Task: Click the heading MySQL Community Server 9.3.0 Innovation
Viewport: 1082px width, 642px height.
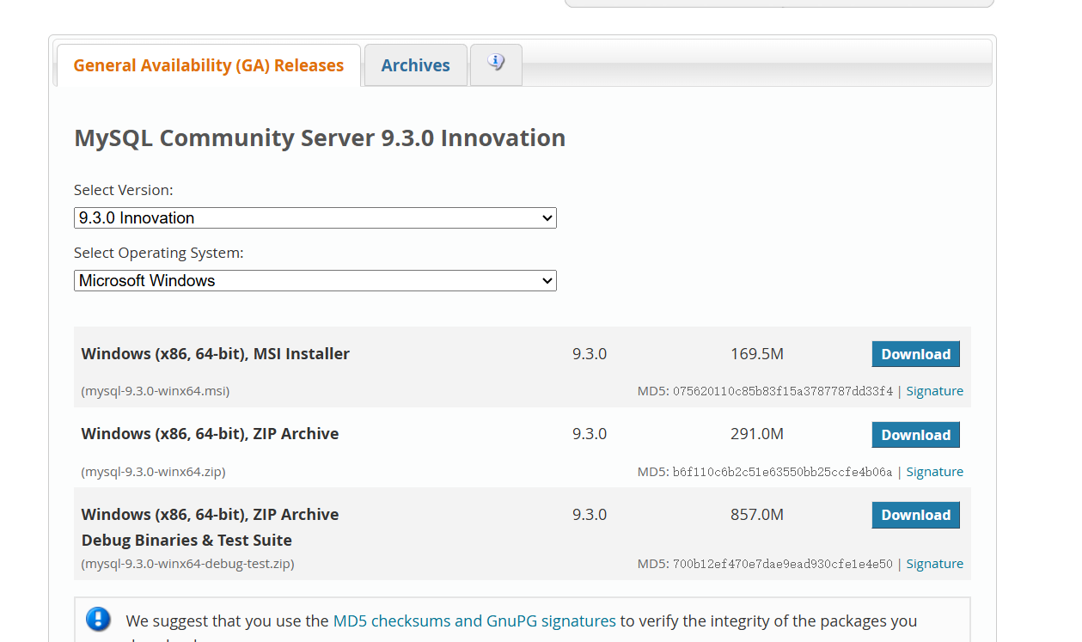Action: click(320, 138)
